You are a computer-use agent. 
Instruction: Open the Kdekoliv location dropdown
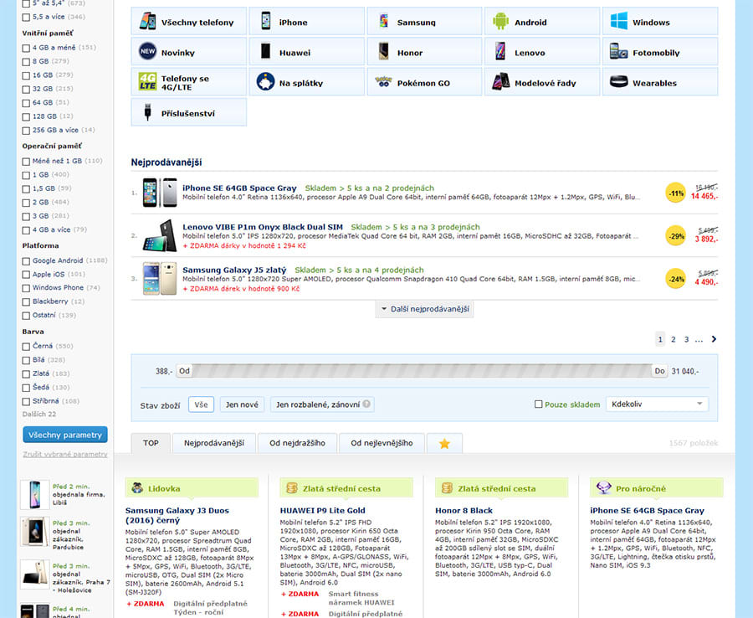[x=657, y=404]
